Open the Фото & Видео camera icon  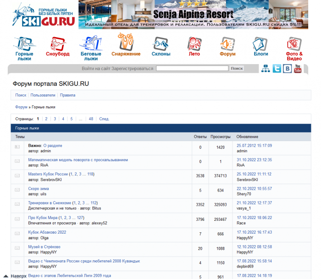click(294, 44)
